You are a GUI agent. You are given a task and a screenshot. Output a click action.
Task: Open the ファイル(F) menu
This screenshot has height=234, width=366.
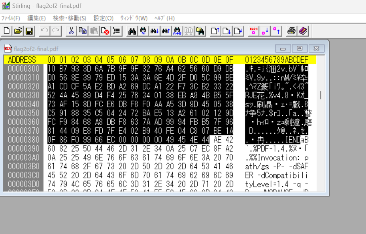click(11, 18)
